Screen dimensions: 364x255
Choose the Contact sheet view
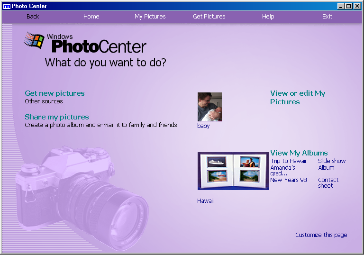[328, 183]
